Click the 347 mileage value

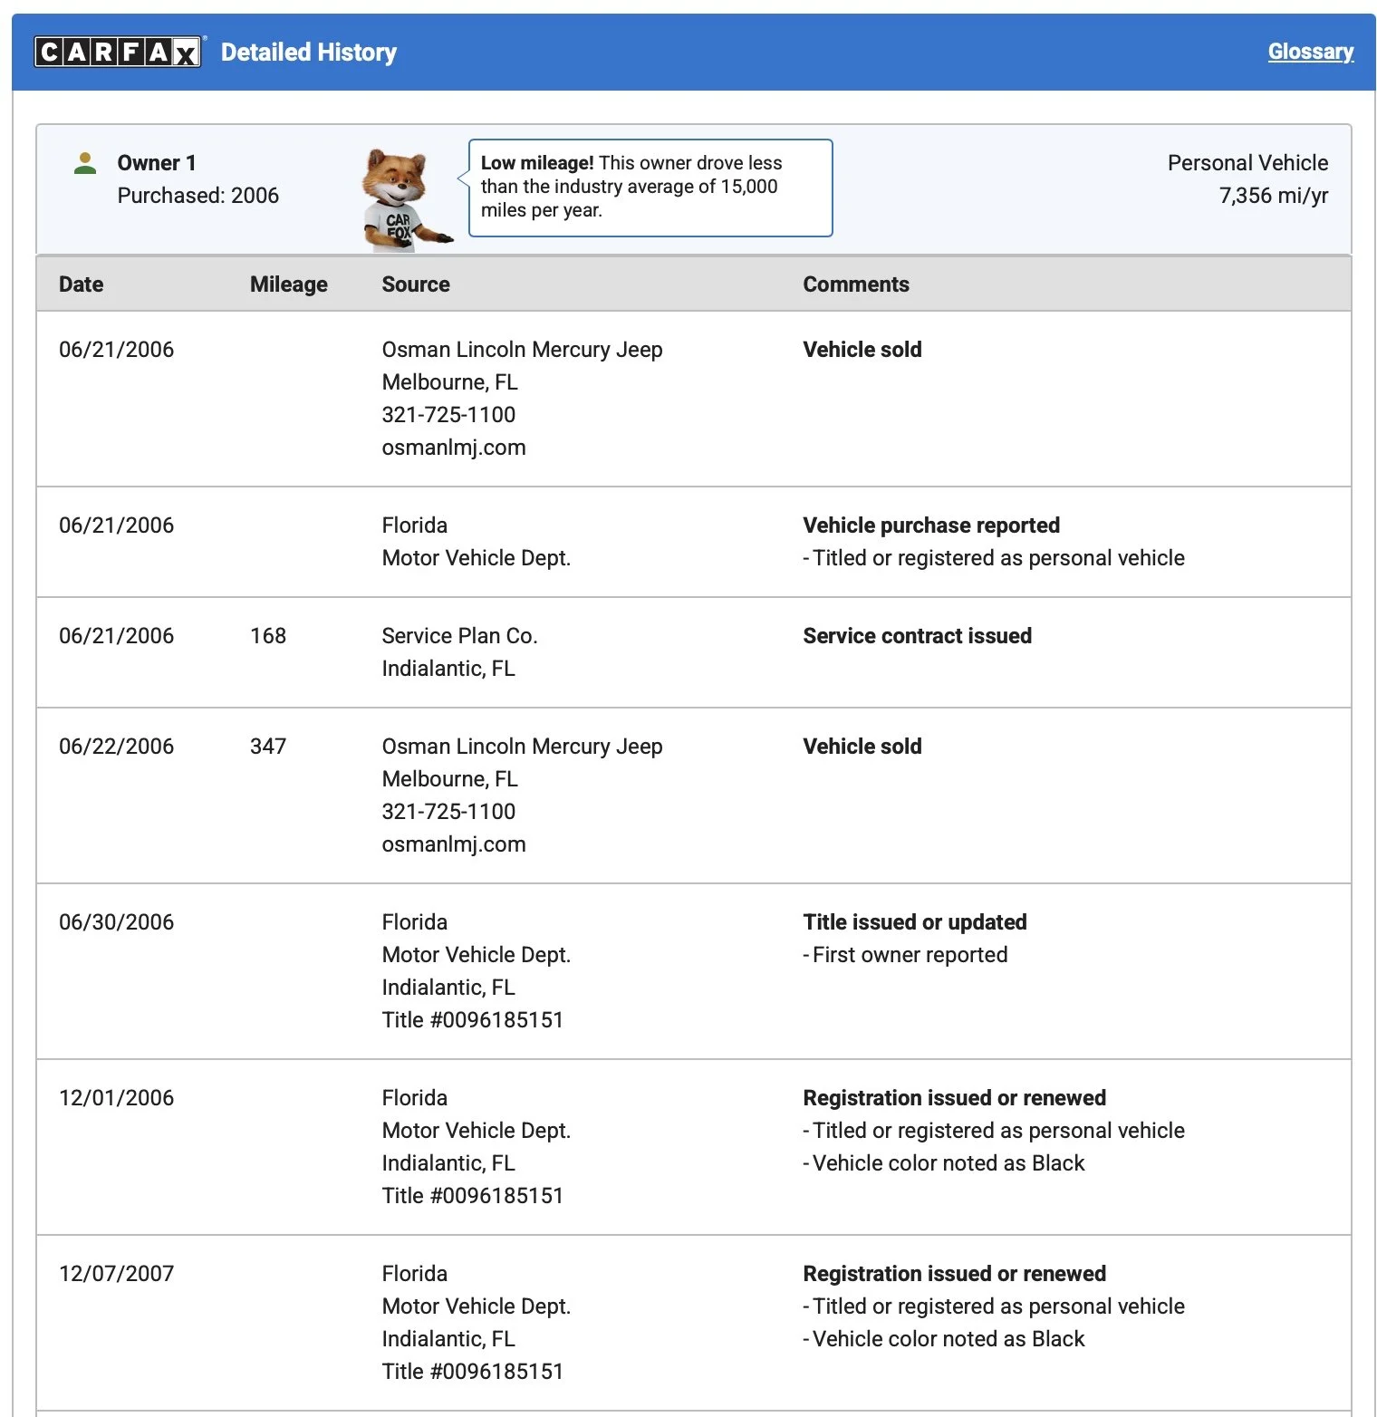tap(268, 747)
